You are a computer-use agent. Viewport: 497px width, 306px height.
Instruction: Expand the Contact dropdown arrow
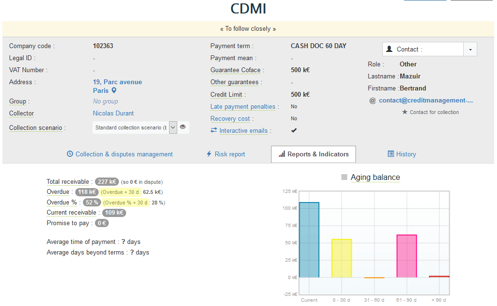[x=470, y=49]
